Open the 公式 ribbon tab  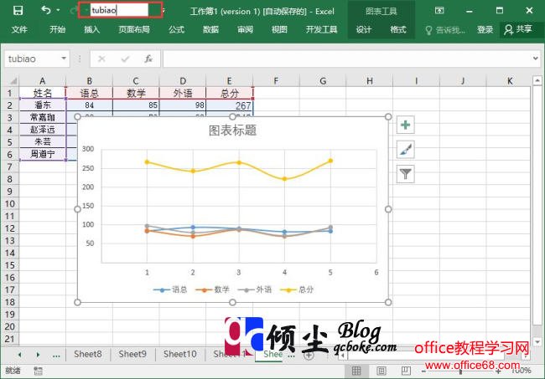[176, 29]
